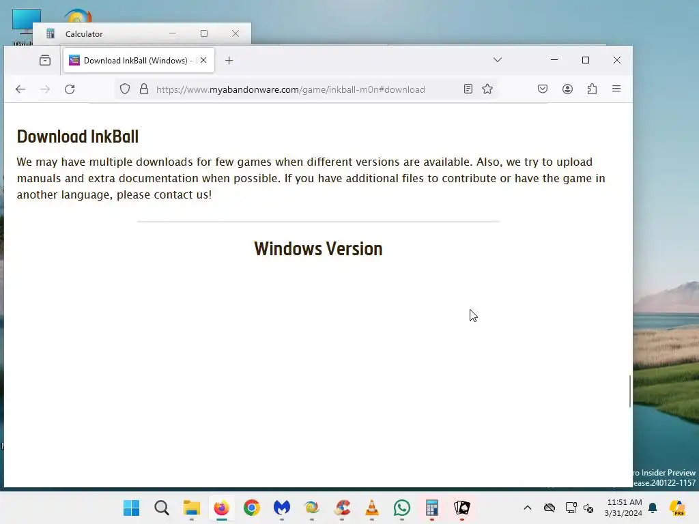Open the Solitaire cards taskbar icon
Screen dimensions: 699x524
[462, 508]
